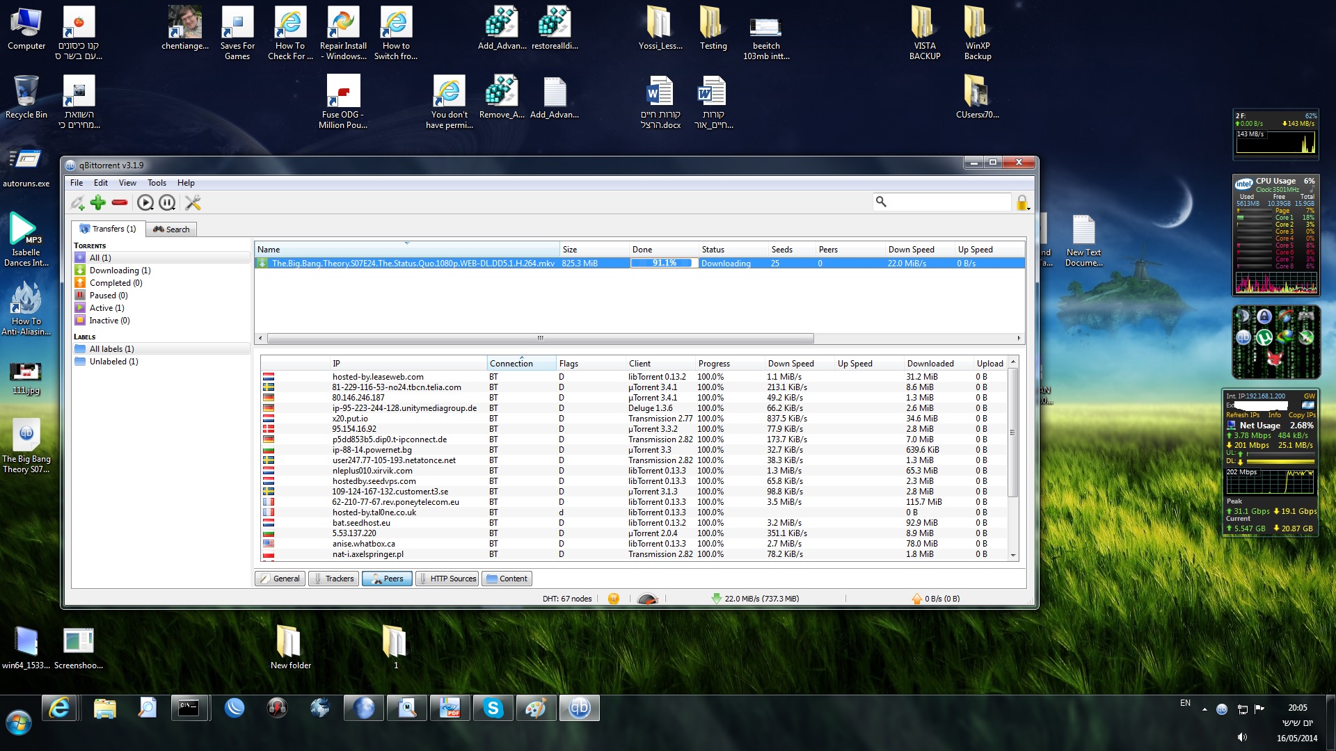Switch to the Search tab
1336x751 pixels.
pyautogui.click(x=171, y=229)
